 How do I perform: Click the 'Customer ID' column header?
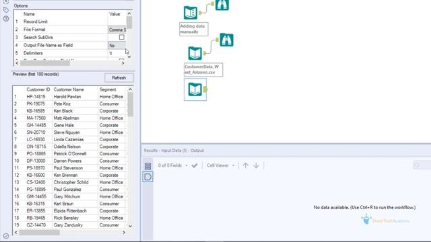38,89
